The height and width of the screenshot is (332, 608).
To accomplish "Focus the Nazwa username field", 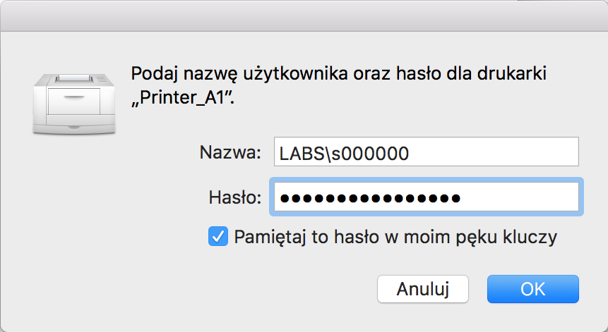I will (x=426, y=152).
